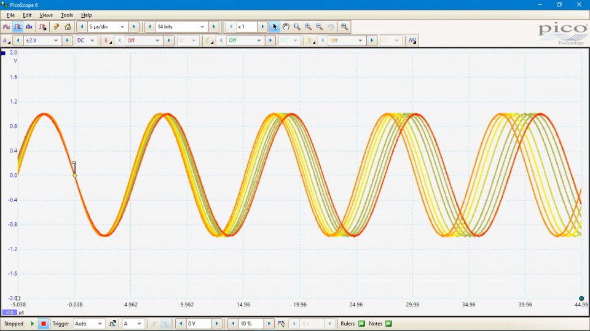The width and height of the screenshot is (590, 331).
Task: Select Persistence Mode icon
Action: (17, 27)
